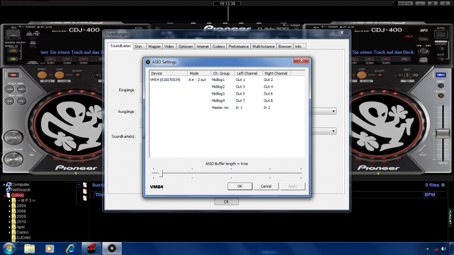Click the ASIO buffer length slider handle
This screenshot has width=454, height=255.
(x=161, y=173)
